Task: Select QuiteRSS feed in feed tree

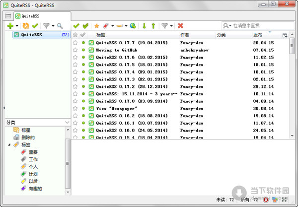Action: (41, 35)
